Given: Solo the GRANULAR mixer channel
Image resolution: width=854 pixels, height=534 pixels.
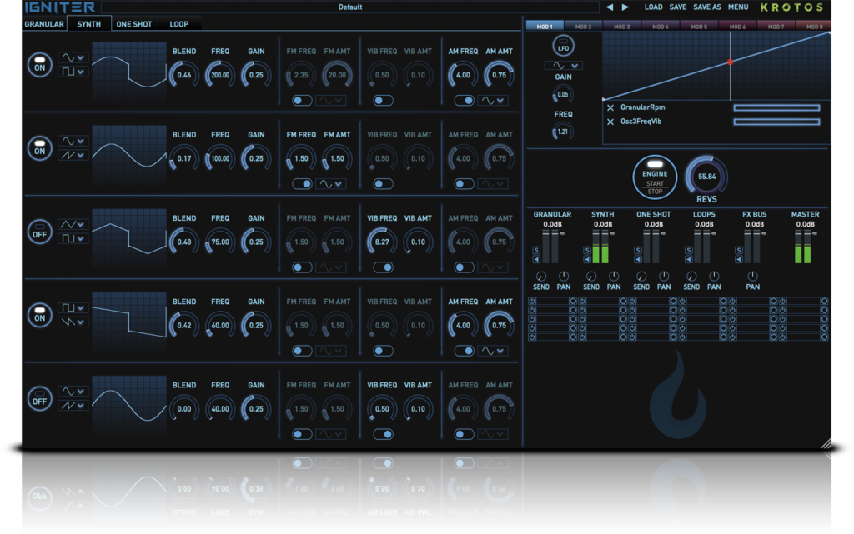Looking at the screenshot, I should (x=536, y=250).
